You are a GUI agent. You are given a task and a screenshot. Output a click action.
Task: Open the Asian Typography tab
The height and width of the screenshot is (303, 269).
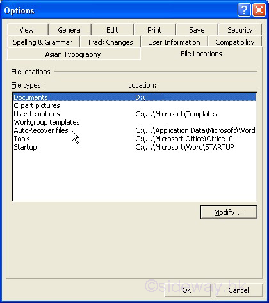click(x=73, y=54)
